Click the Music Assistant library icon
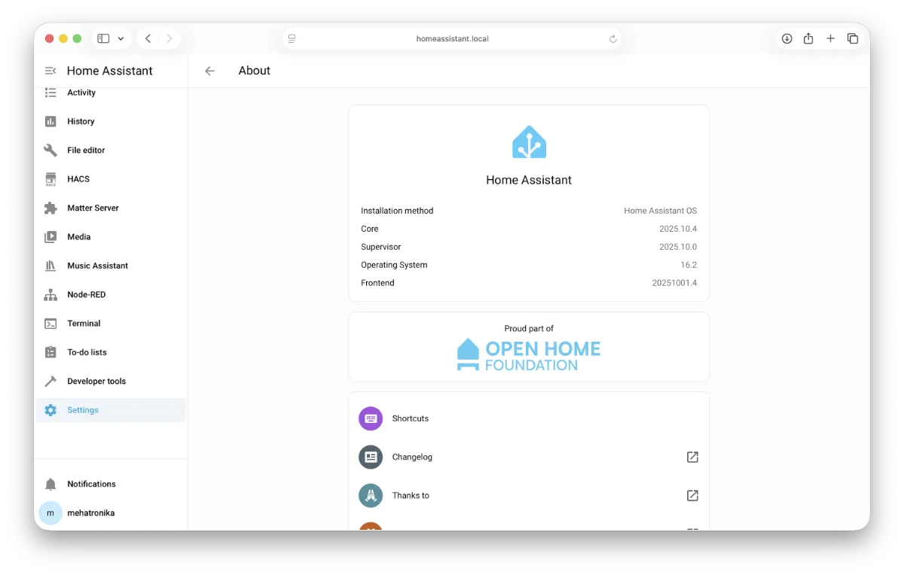This screenshot has height=575, width=904. (50, 266)
